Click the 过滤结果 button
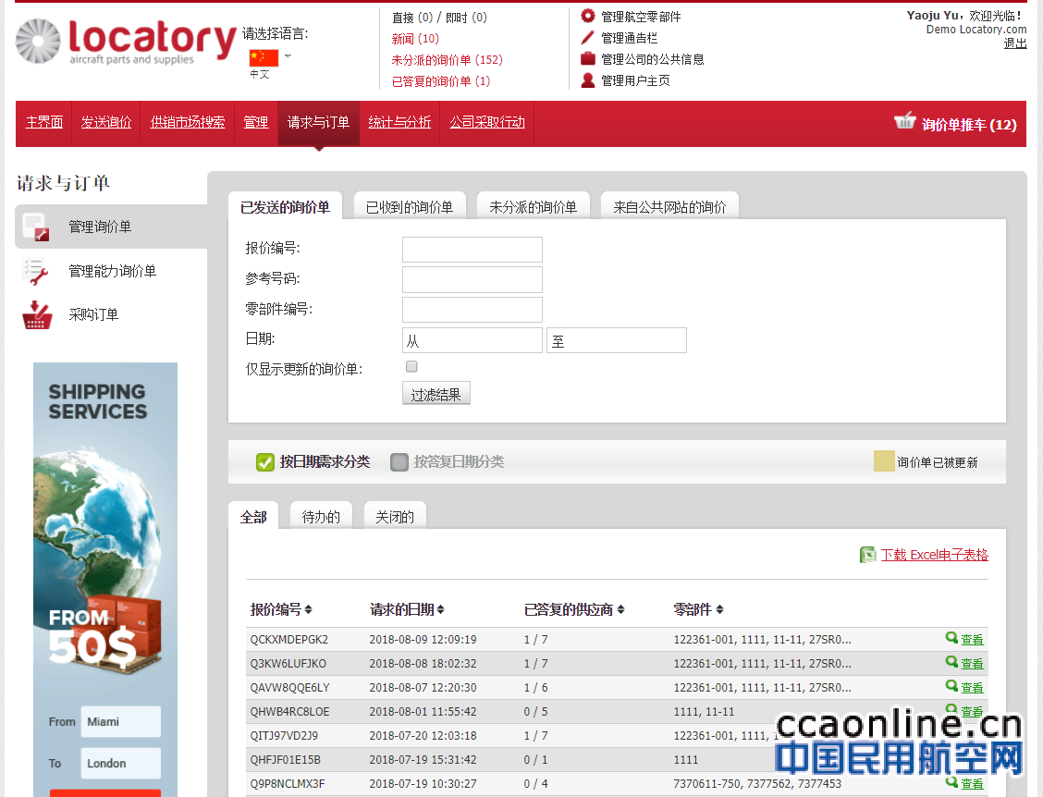The image size is (1043, 797). 436,394
